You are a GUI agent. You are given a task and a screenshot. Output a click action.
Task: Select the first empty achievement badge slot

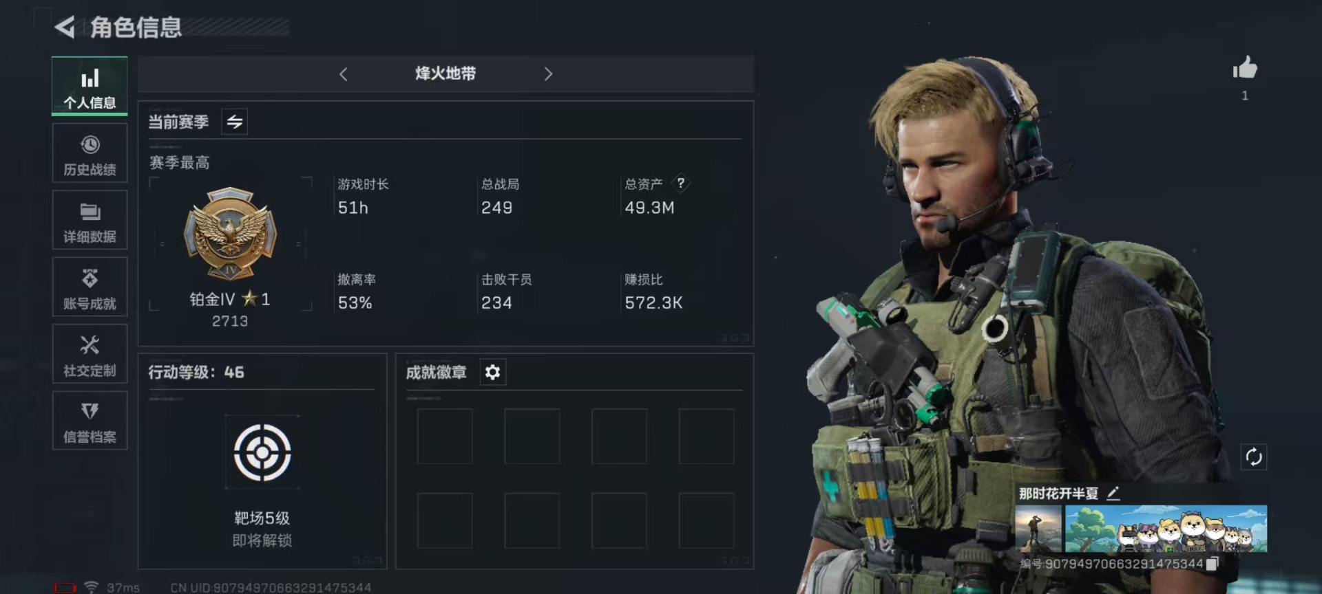coord(445,437)
